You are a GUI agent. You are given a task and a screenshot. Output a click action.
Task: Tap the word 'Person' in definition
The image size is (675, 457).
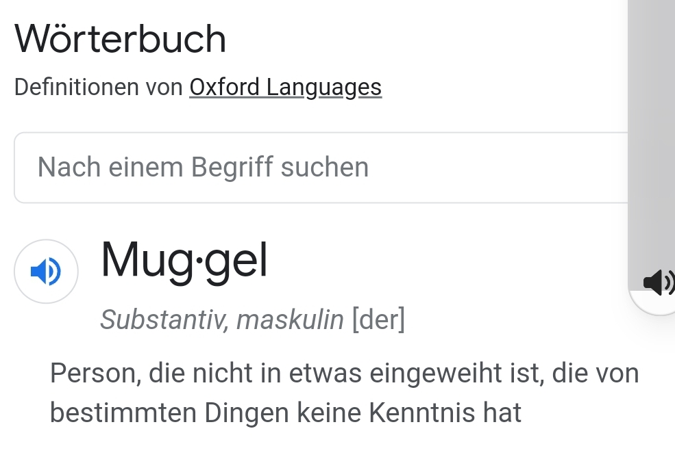click(93, 374)
